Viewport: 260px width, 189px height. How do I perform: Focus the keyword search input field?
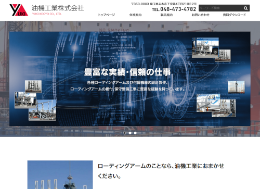point(221,8)
